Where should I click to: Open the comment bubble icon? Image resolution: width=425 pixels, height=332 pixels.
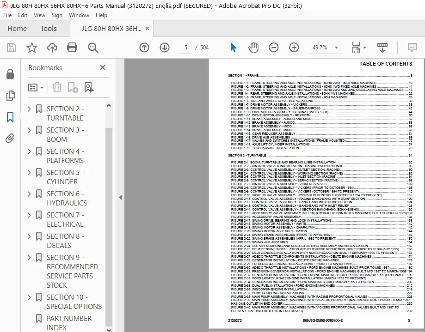pos(412,48)
